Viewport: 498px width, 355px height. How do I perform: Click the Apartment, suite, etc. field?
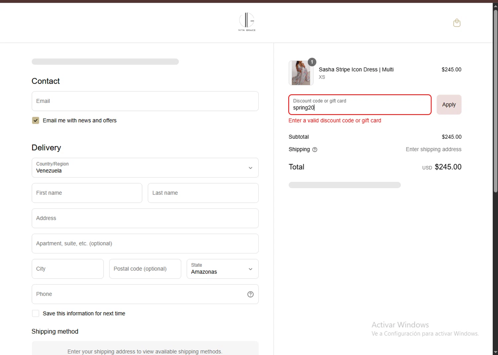(145, 244)
